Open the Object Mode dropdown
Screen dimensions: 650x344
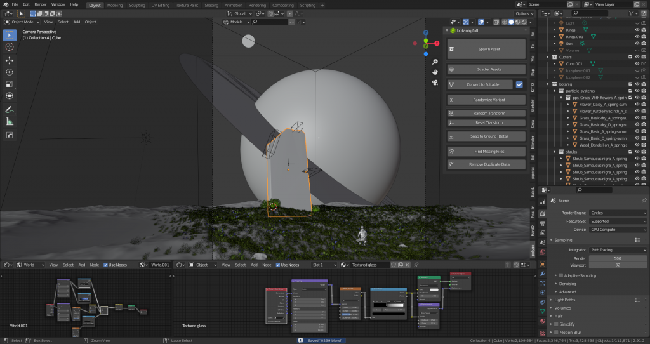(22, 22)
